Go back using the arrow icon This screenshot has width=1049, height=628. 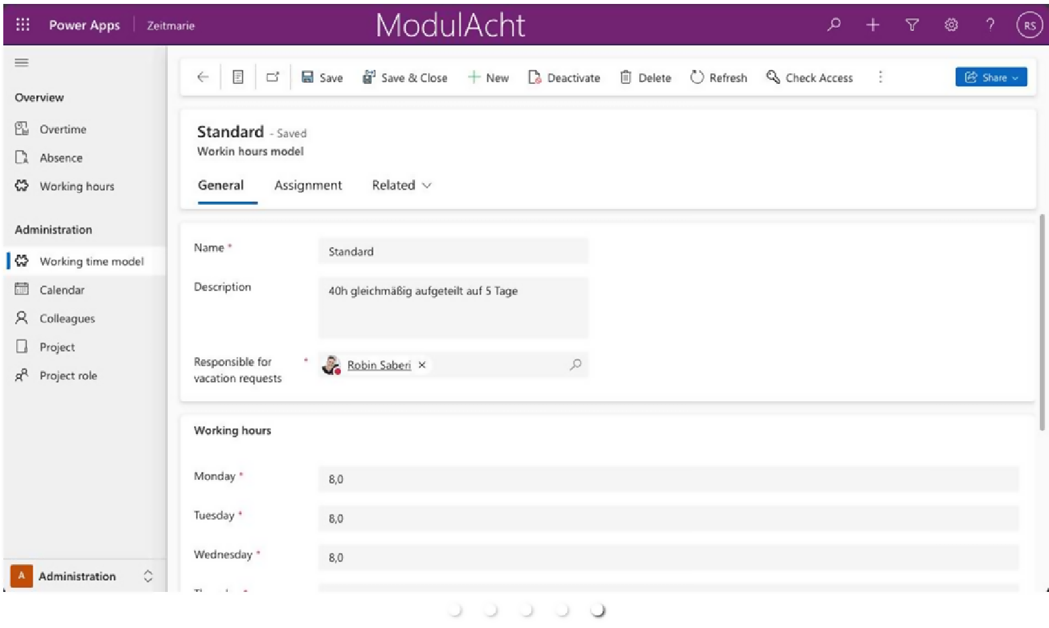203,77
